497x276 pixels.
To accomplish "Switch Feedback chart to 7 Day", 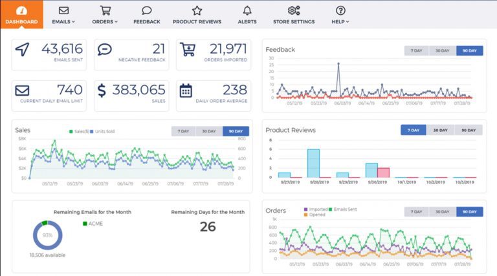I will [x=417, y=50].
